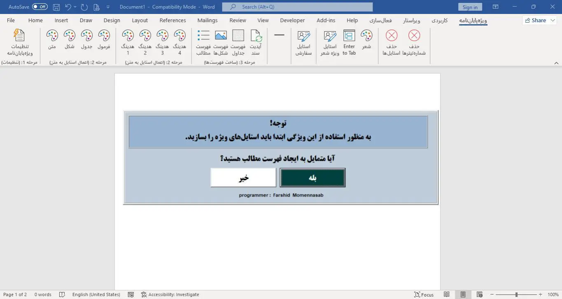
Task: Insert the فهرست شکل‌ها list
Action: [221, 41]
